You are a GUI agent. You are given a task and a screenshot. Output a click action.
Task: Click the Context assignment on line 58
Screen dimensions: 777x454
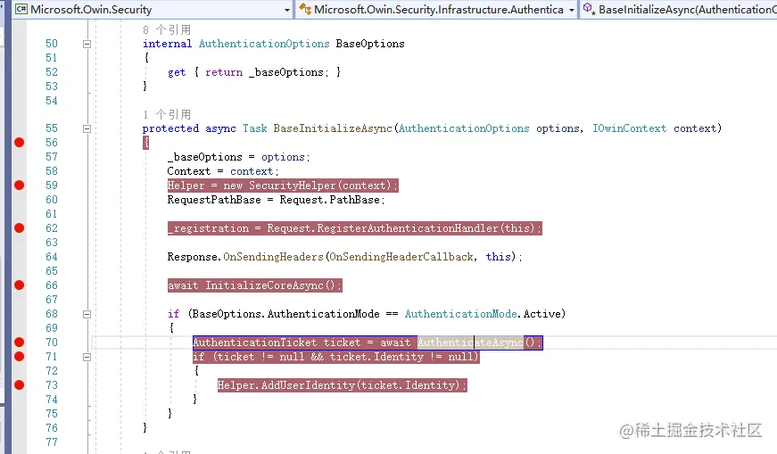(x=223, y=171)
